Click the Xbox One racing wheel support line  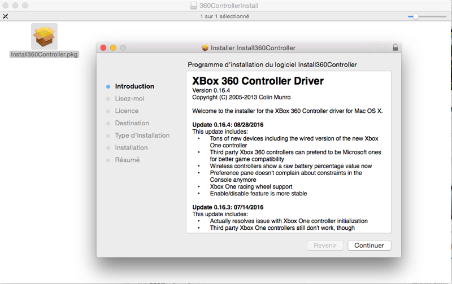tap(251, 187)
